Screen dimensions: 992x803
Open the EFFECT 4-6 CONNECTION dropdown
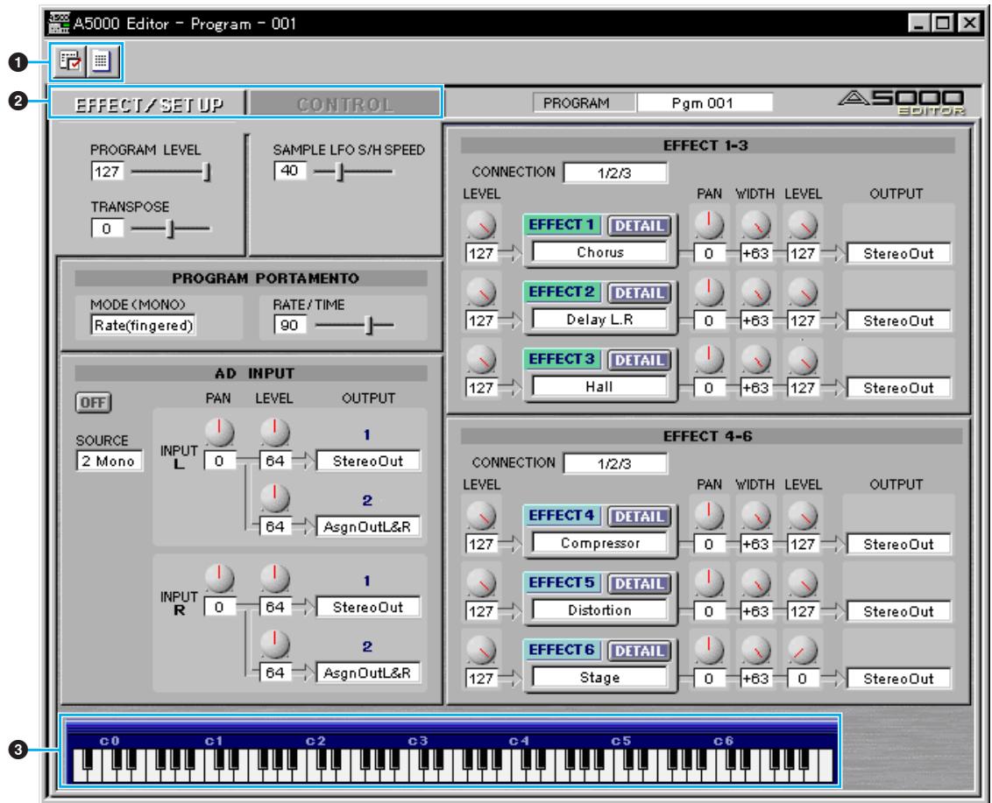pyautogui.click(x=615, y=463)
